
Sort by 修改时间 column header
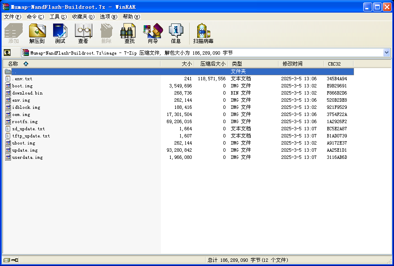301,63
